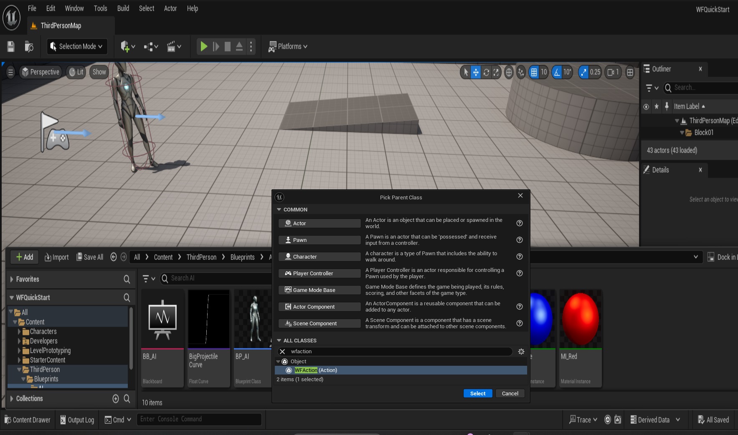Open the viewport options hamburger menu
Screen dimensions: 738x435
coord(11,72)
